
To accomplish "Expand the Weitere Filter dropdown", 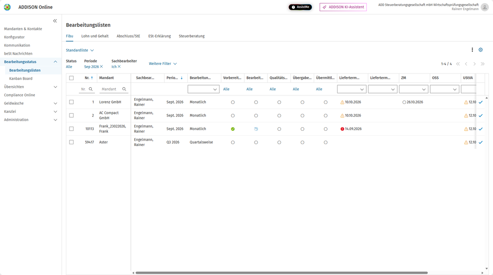I will pyautogui.click(x=163, y=64).
